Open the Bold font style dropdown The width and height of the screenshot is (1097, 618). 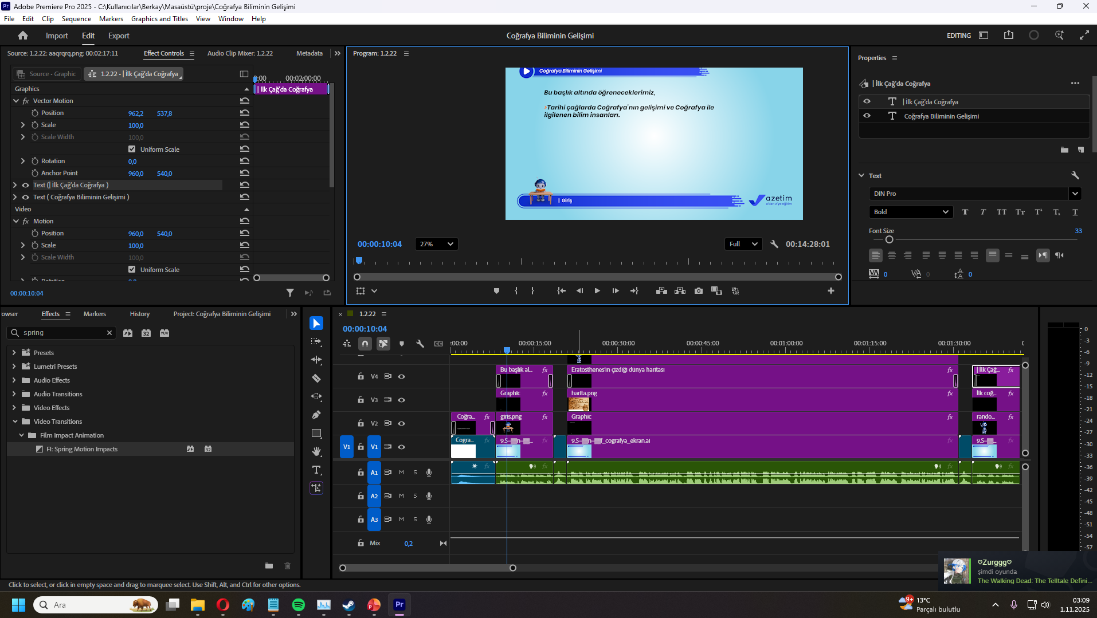[911, 212]
